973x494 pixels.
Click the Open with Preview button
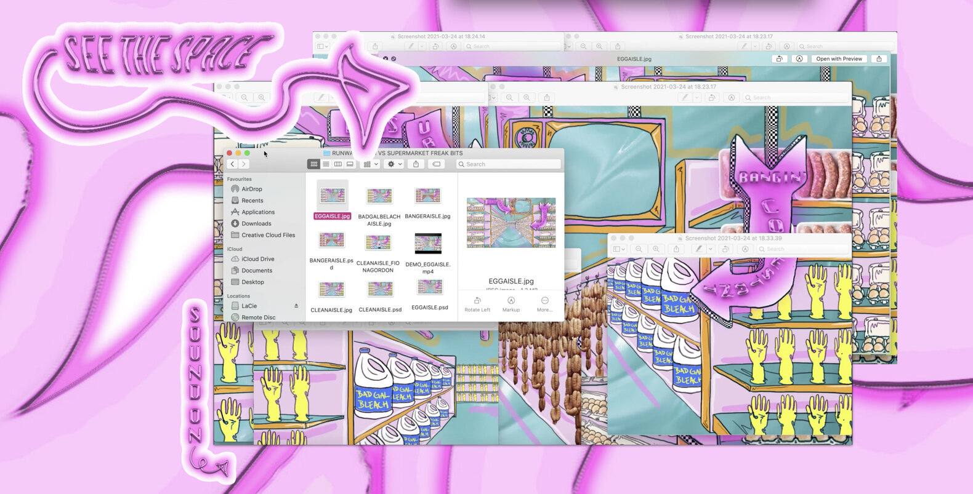pyautogui.click(x=839, y=59)
